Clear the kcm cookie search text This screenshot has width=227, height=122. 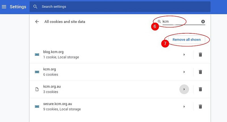(x=203, y=22)
